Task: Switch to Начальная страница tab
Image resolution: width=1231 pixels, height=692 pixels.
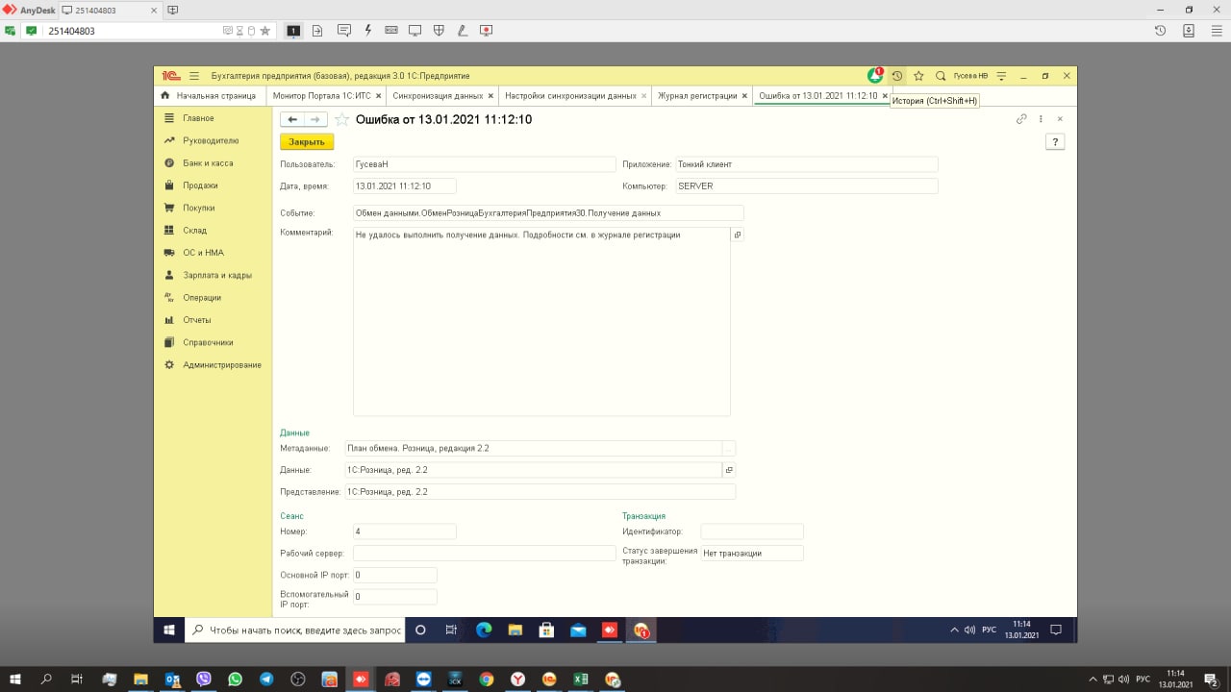Action: click(x=208, y=96)
